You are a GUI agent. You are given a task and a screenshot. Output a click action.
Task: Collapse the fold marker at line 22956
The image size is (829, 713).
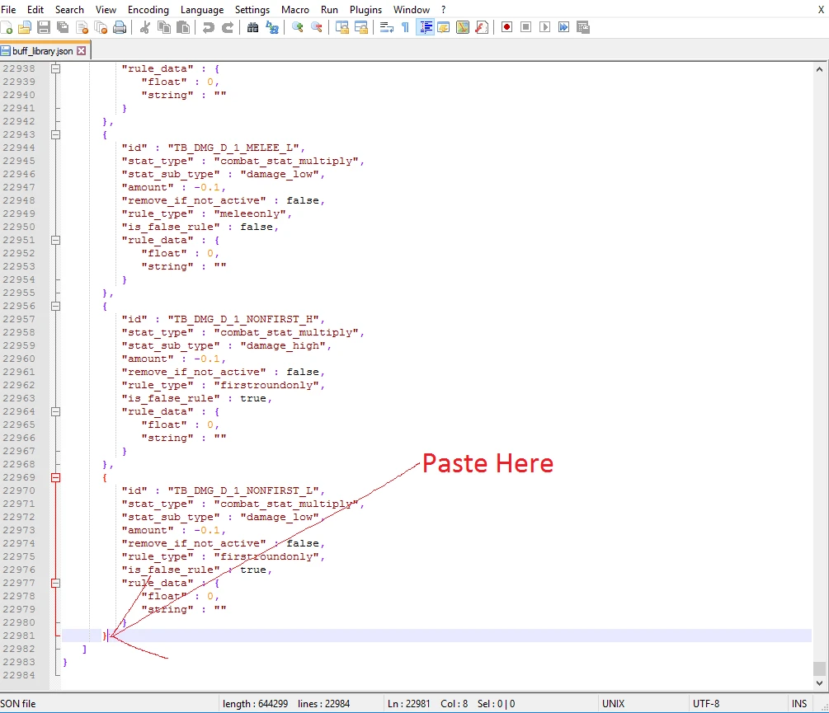56,306
